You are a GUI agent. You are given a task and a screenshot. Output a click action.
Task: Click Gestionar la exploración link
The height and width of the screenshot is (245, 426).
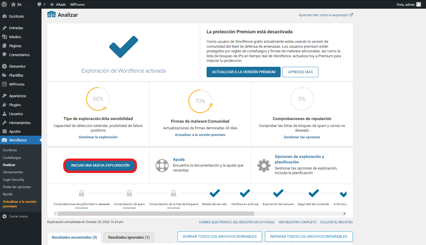tap(98, 137)
